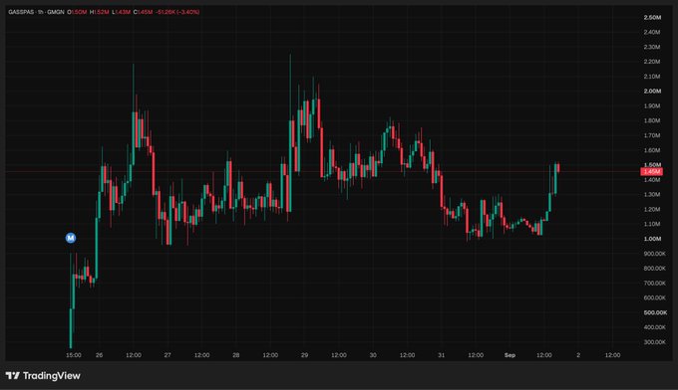Image resolution: width=678 pixels, height=390 pixels.
Task: Open the TradingView logo link
Action: tap(43, 376)
